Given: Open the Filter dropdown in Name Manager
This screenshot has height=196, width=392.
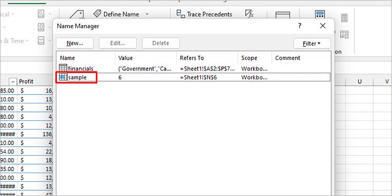Looking at the screenshot, I should click(312, 43).
